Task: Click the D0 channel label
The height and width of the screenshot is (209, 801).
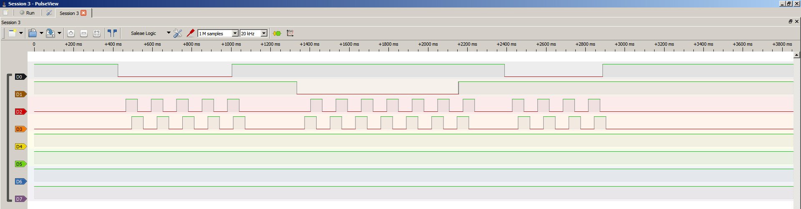Action: pyautogui.click(x=20, y=77)
